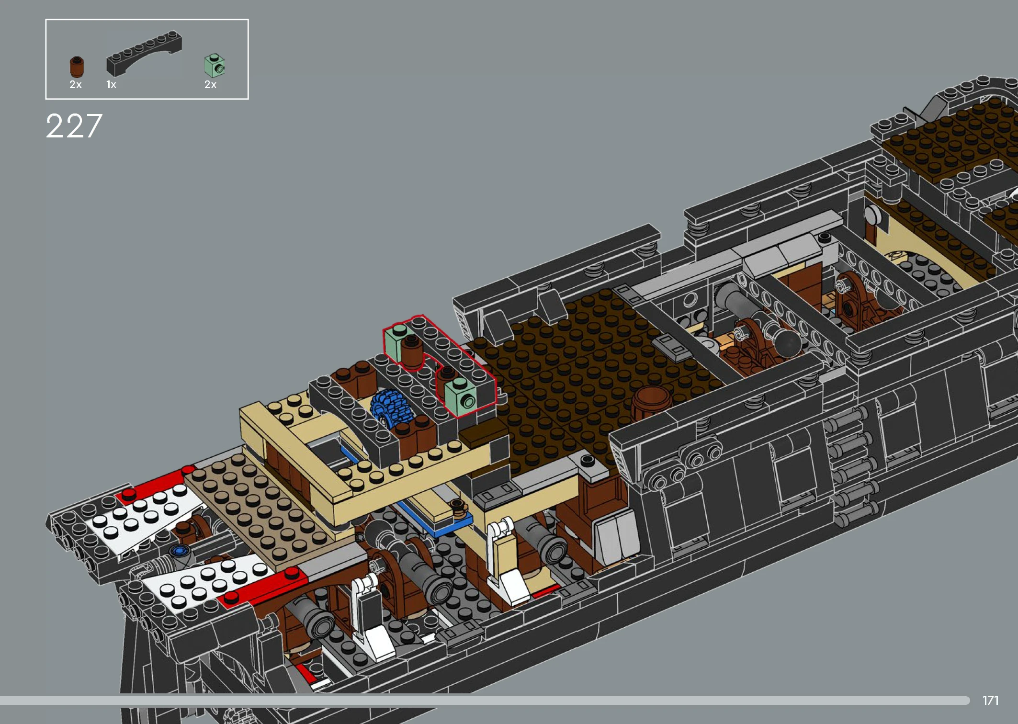1018x724 pixels.
Task: Click '2x' label under sand green brick
Action: (x=211, y=85)
